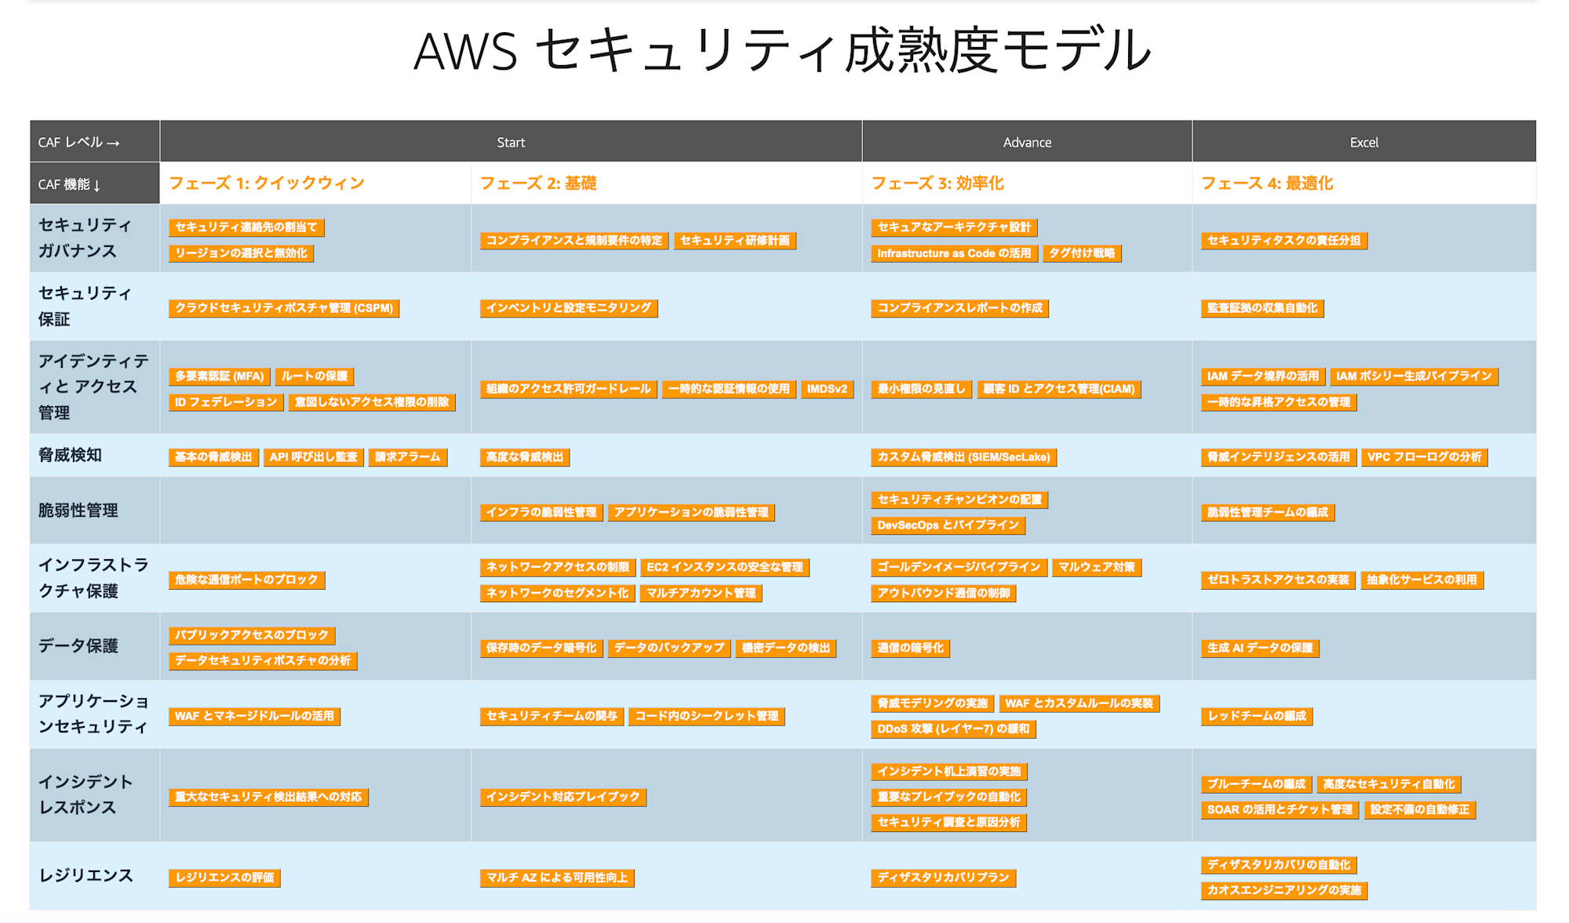Select 顧客 ID とアクセス管理(CIAM) tag
1569x923 pixels.
1059,389
